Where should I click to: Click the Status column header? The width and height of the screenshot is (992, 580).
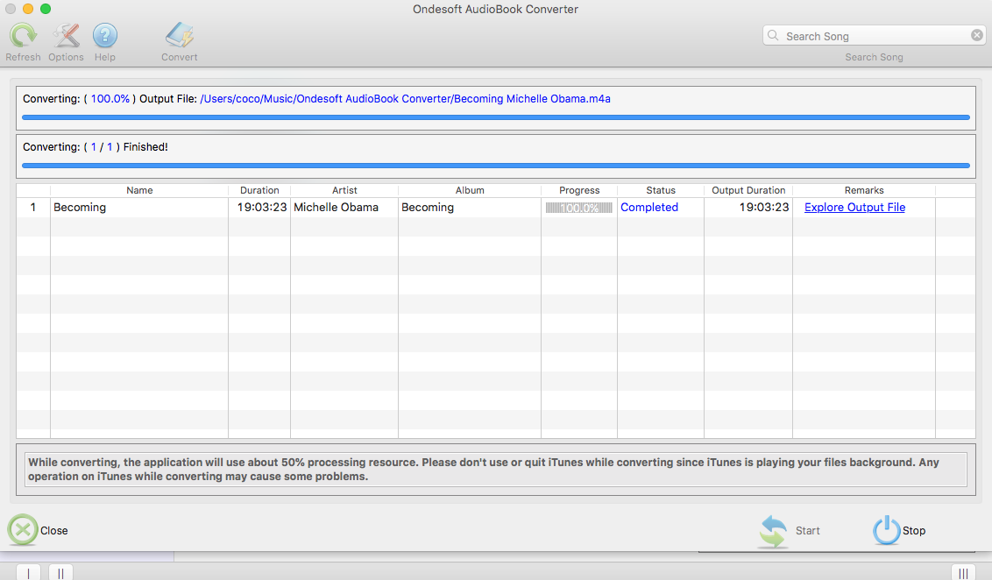661,190
